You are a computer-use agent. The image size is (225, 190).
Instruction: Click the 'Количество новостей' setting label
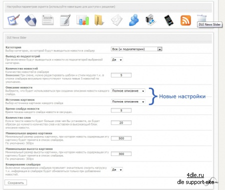(21, 68)
